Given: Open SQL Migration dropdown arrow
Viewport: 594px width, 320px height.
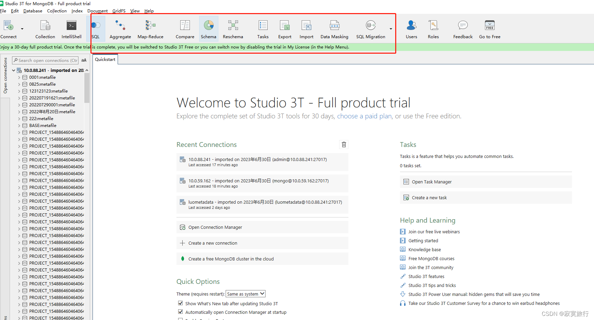Looking at the screenshot, I should pos(391,29).
